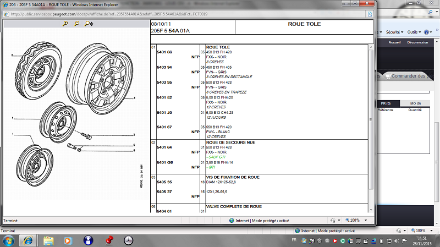The image size is (440, 247).
Task: Open the Commander des pièces tab
Action: pos(408,76)
